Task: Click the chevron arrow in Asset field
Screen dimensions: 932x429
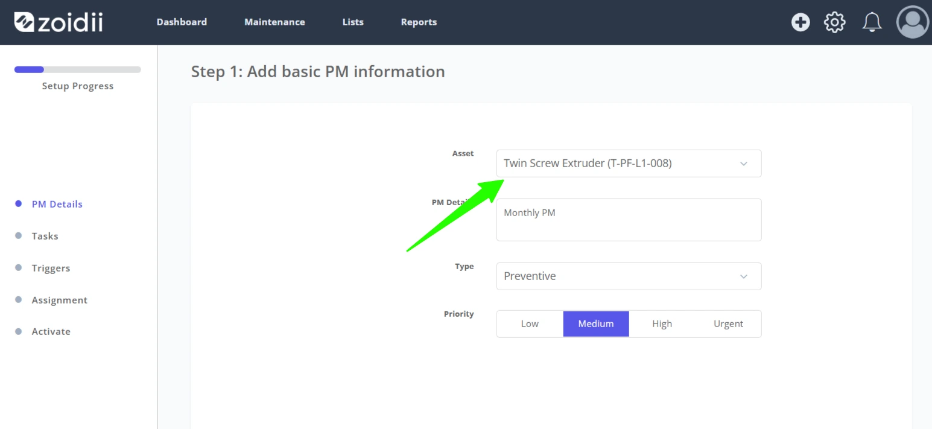Action: tap(744, 164)
